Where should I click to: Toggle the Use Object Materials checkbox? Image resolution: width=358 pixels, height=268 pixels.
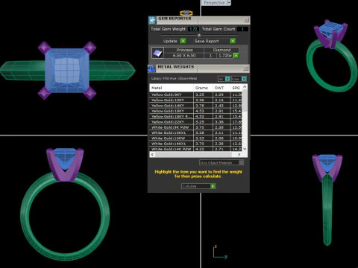(241, 162)
